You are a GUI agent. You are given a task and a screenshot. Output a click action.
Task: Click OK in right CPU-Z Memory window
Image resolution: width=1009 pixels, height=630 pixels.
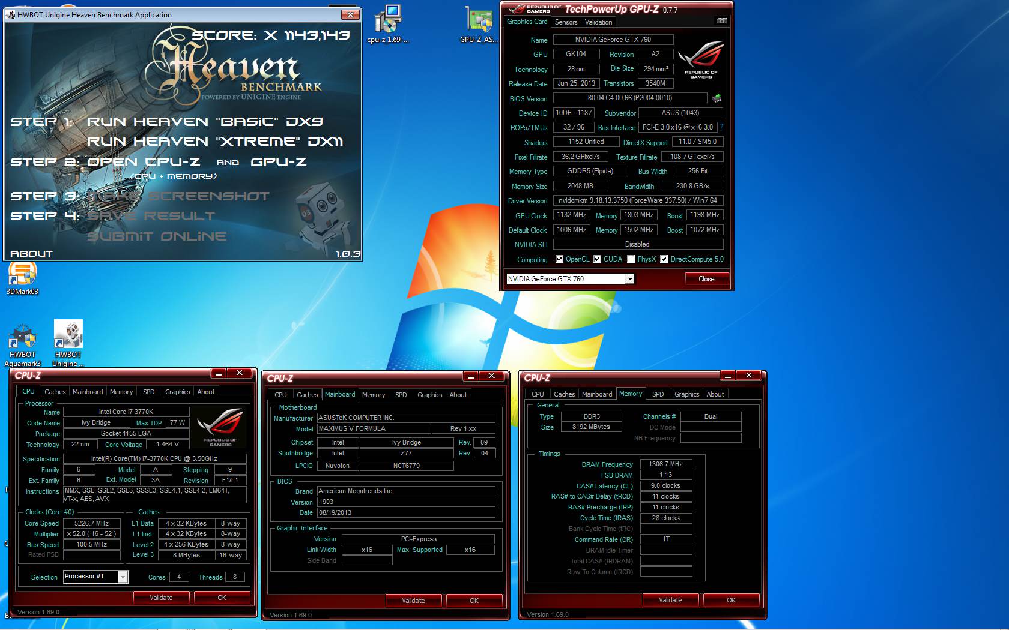731,600
